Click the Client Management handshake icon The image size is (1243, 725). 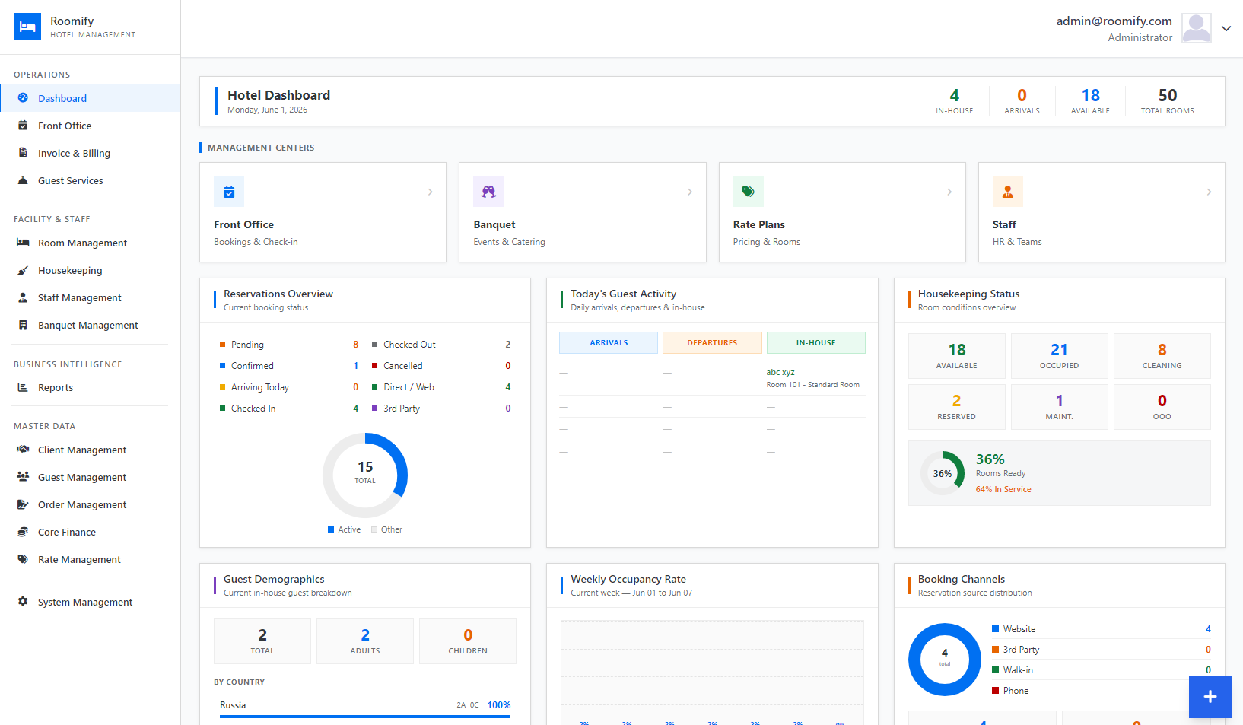point(23,450)
